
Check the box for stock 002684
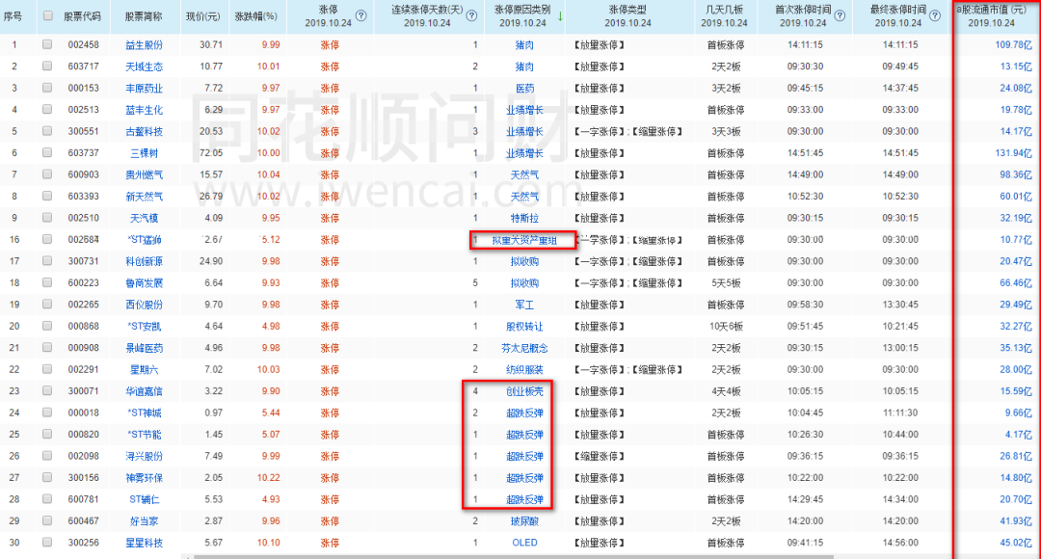click(x=47, y=239)
